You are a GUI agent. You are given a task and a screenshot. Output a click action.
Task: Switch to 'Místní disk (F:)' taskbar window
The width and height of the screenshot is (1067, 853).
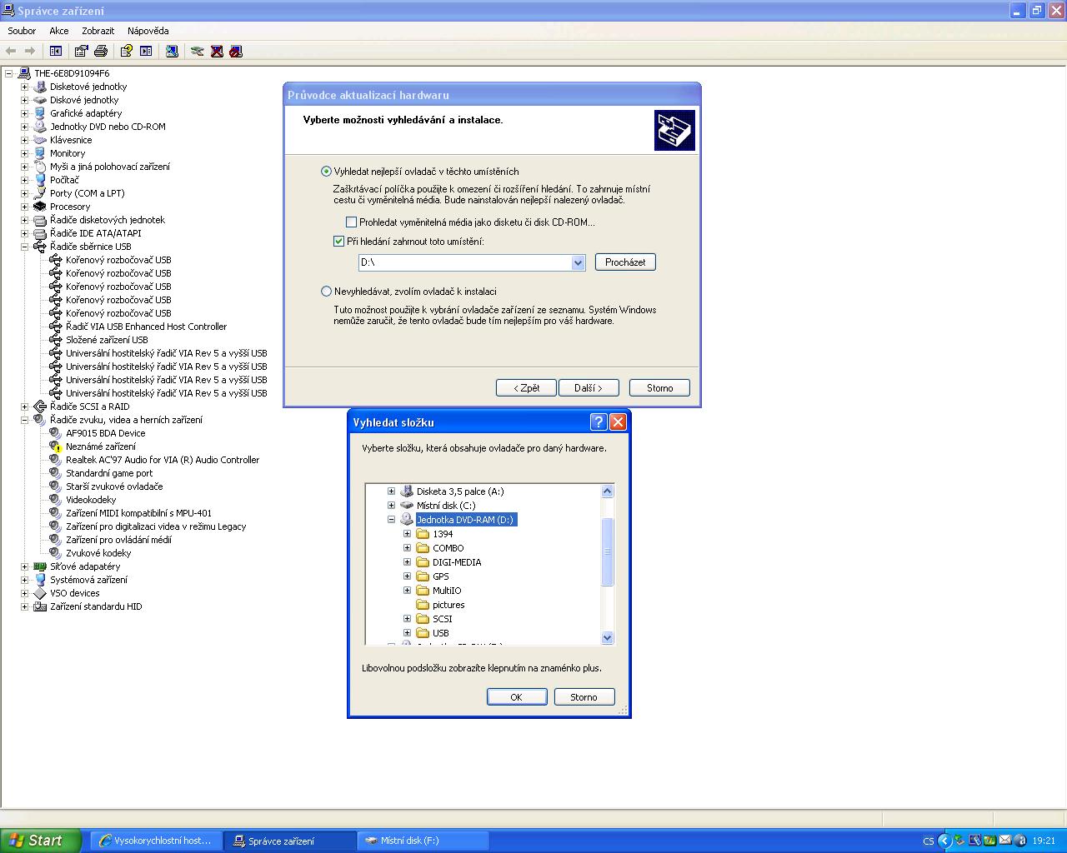click(423, 841)
